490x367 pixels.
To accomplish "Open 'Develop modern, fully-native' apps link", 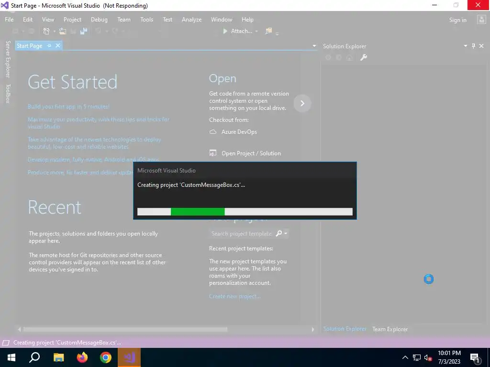I will tap(93, 160).
